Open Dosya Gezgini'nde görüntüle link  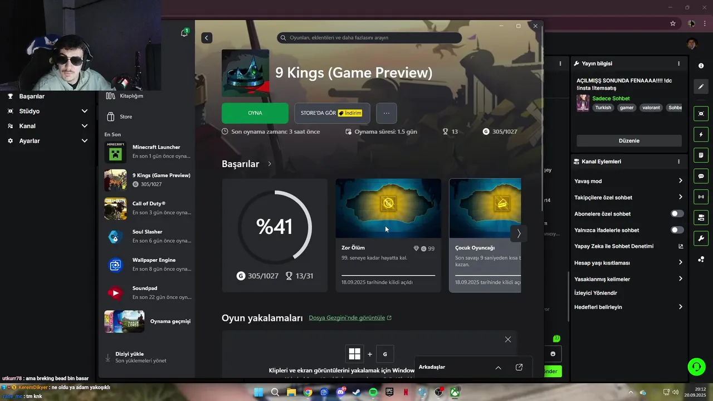click(350, 317)
